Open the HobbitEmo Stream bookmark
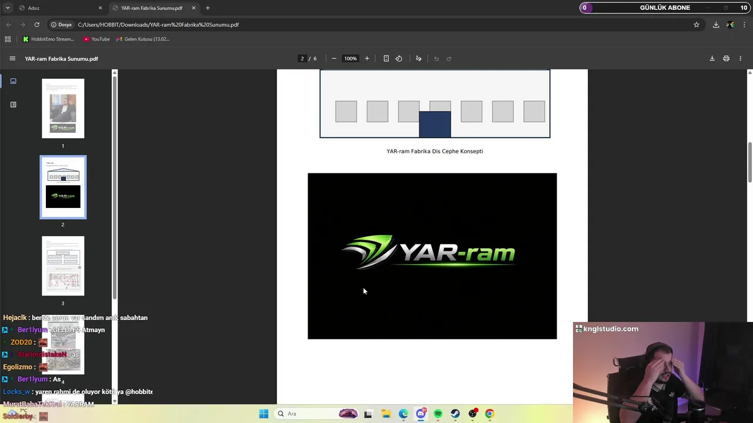 [x=48, y=39]
